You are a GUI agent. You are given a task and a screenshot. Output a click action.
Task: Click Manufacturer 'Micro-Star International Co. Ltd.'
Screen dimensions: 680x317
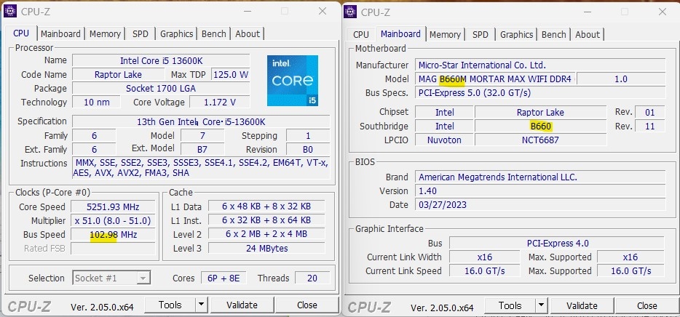tap(540, 65)
